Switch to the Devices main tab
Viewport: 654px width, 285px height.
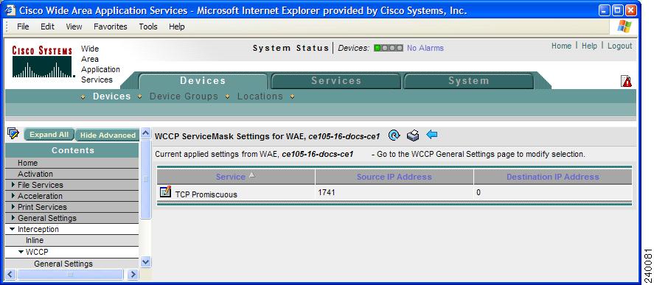[x=203, y=81]
